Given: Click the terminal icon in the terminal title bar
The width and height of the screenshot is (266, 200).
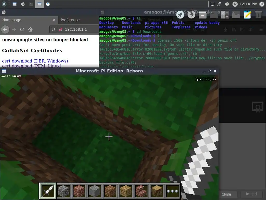Looking at the screenshot, I should [x=102, y=12].
